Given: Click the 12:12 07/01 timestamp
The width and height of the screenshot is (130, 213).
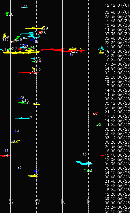Looking at the screenshot, I should pyautogui.click(x=117, y=5).
